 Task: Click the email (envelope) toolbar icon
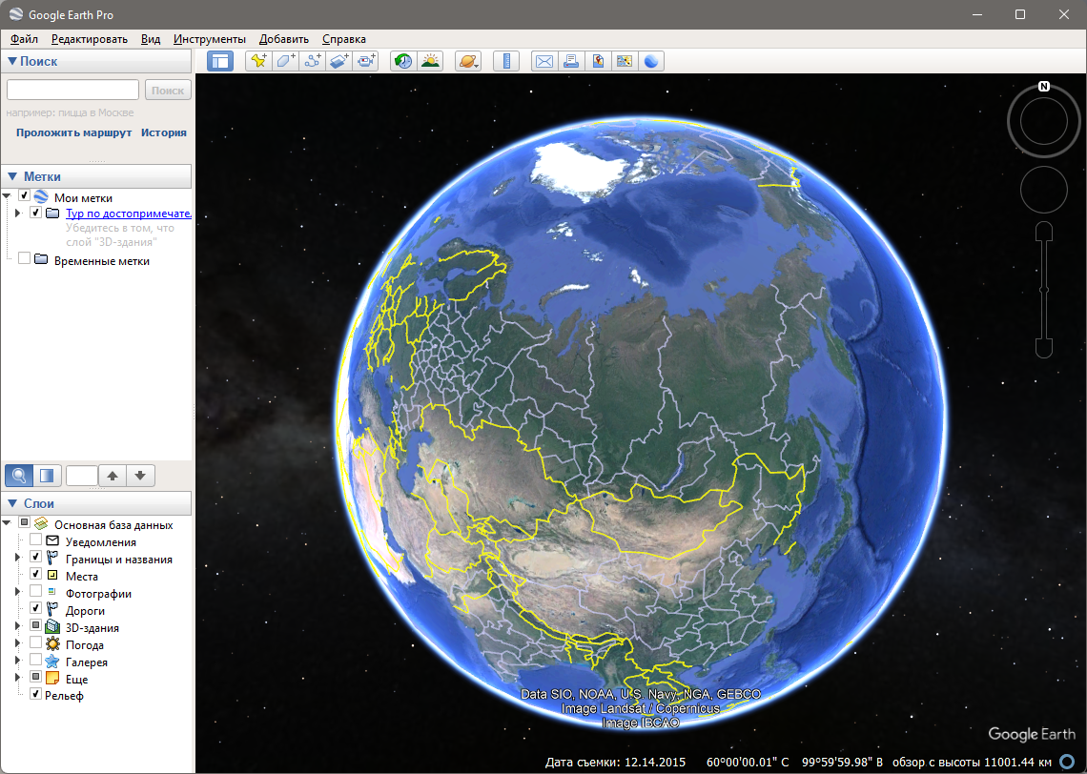[543, 61]
